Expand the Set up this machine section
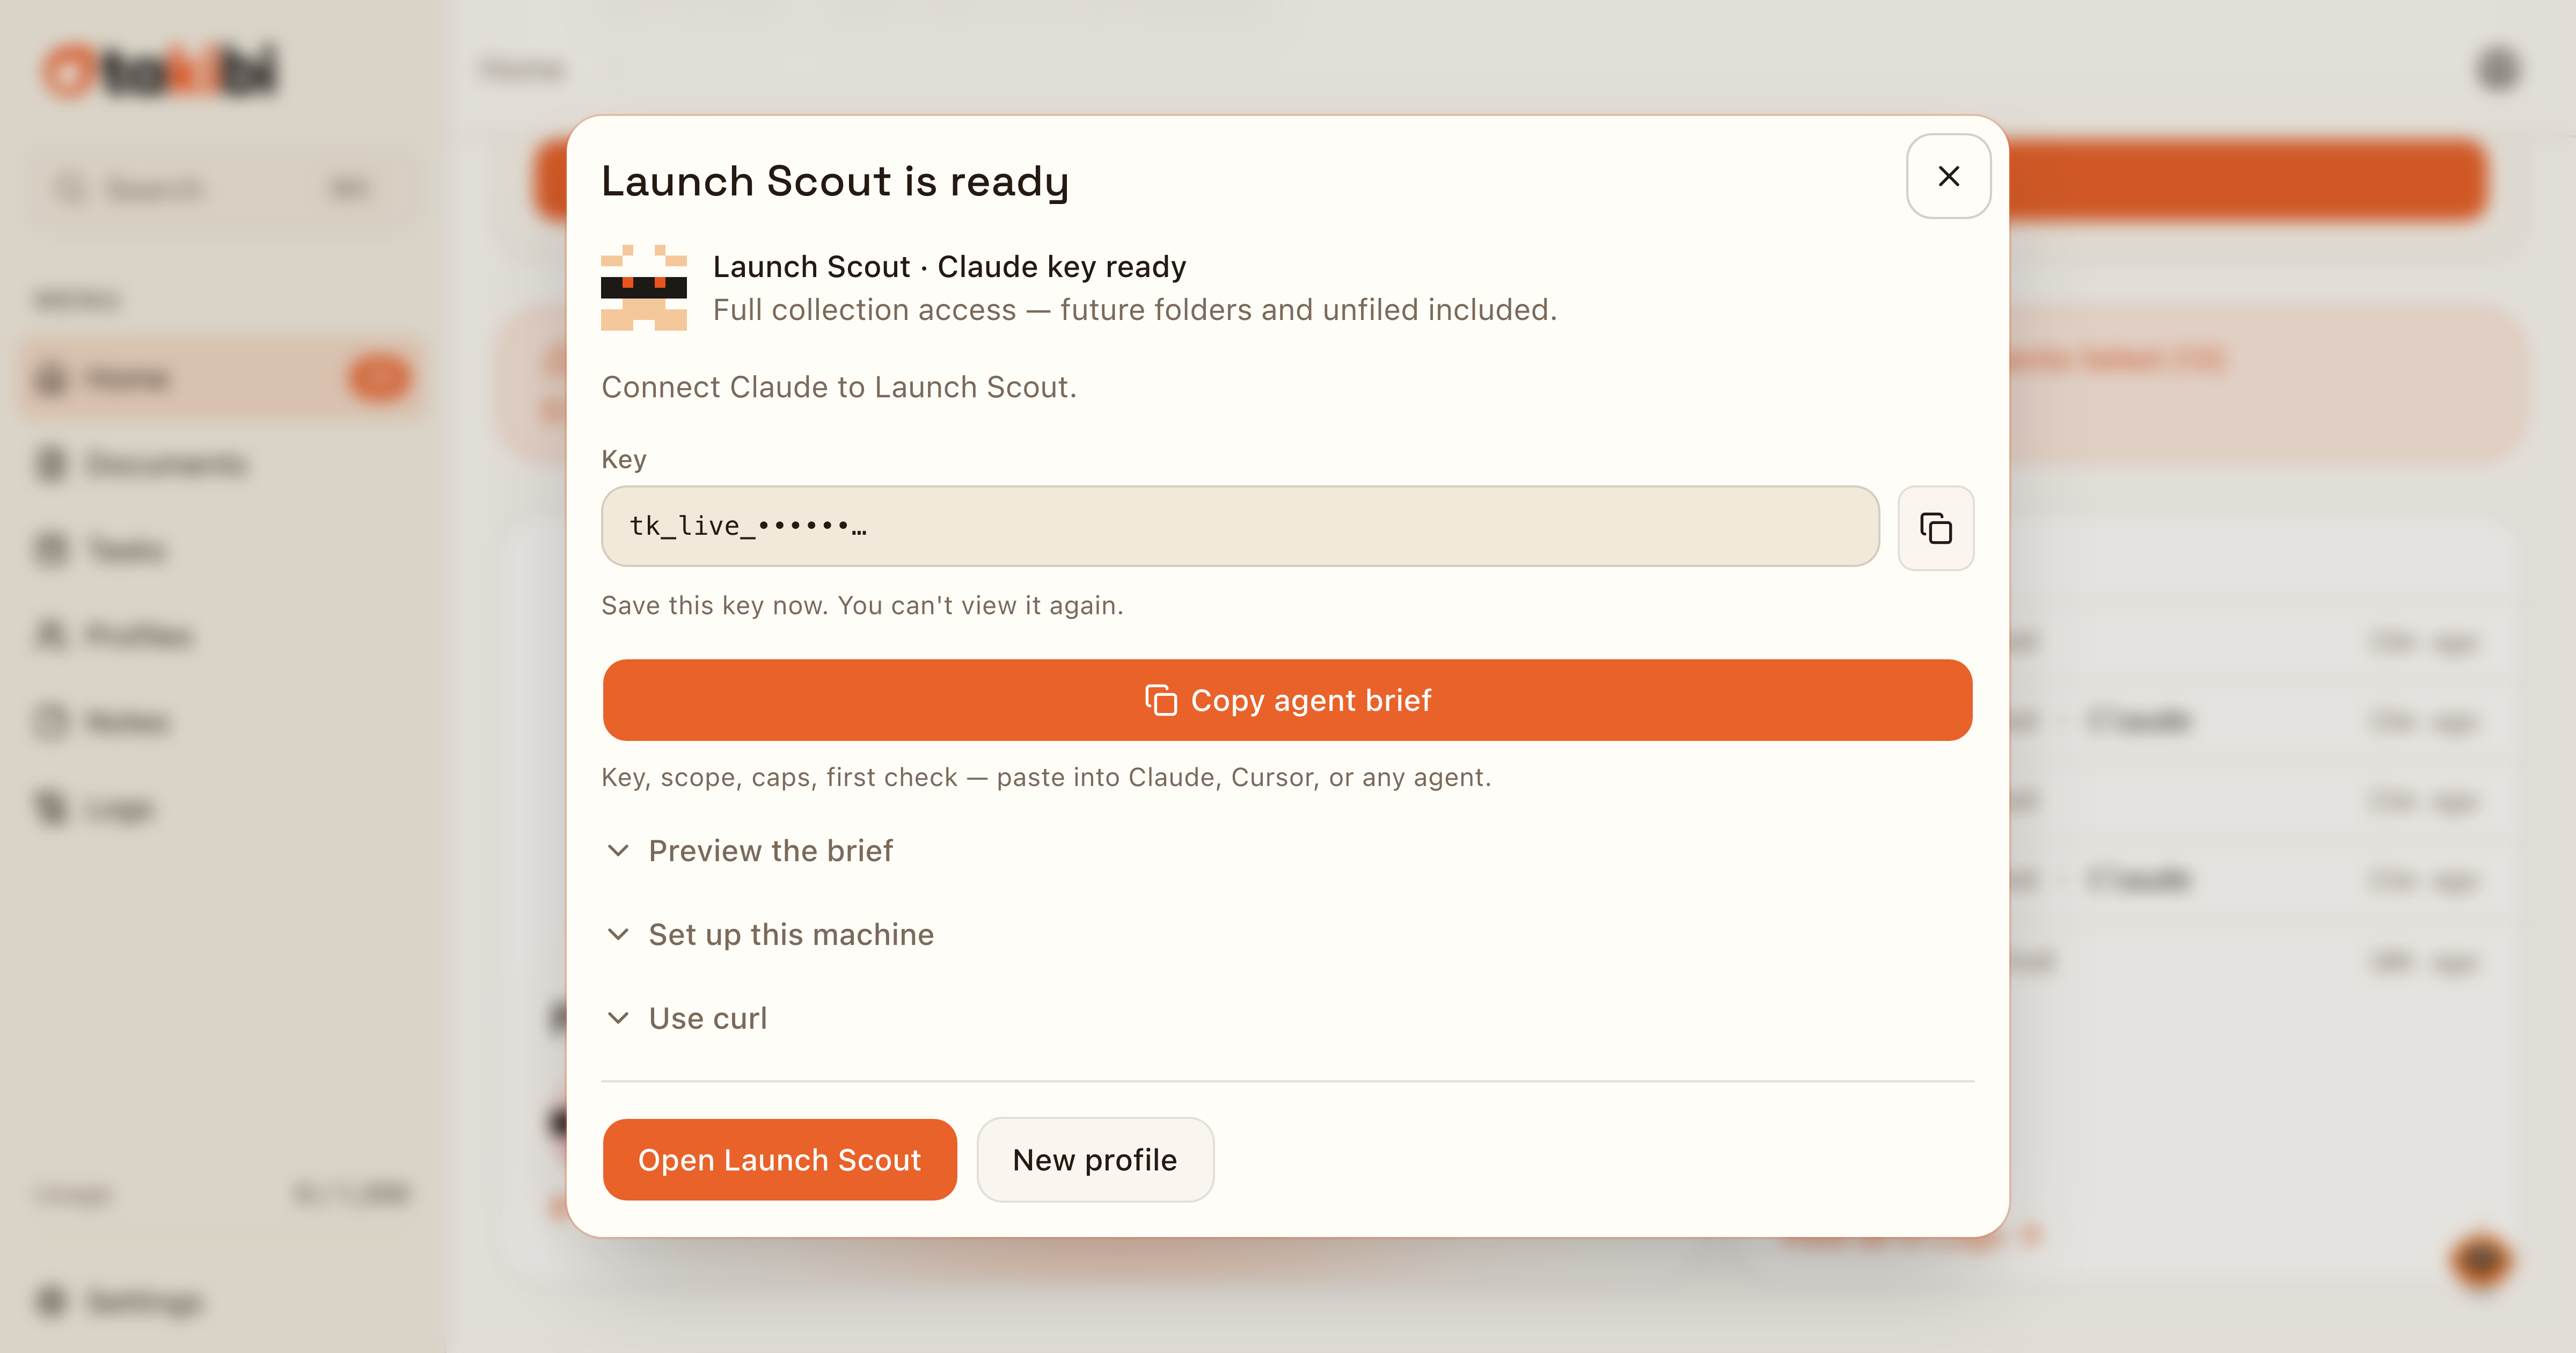 pyautogui.click(x=770, y=935)
